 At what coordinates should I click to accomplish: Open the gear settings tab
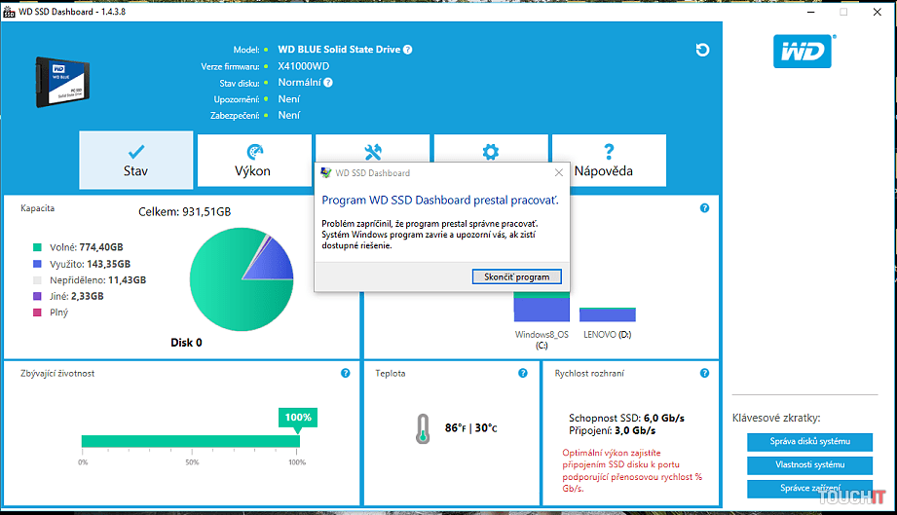pos(491,152)
